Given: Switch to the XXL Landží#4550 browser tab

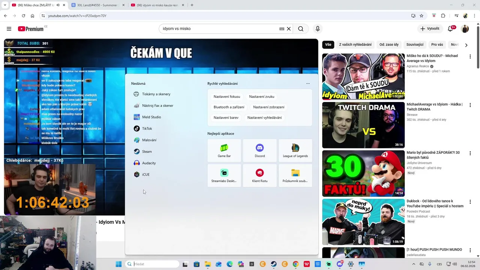Looking at the screenshot, I should tap(97, 5).
